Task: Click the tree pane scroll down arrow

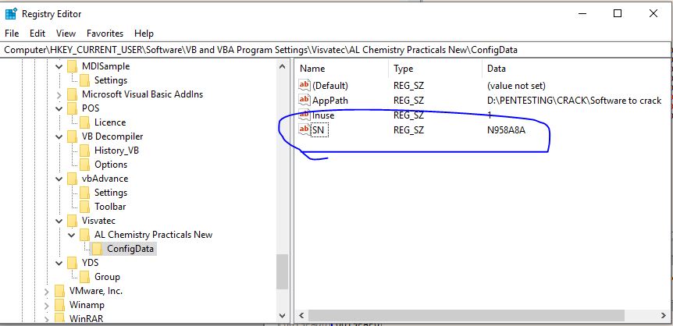Action: coord(282,316)
